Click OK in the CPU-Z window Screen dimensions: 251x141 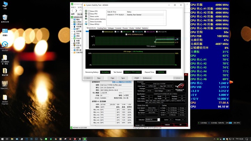point(181,125)
